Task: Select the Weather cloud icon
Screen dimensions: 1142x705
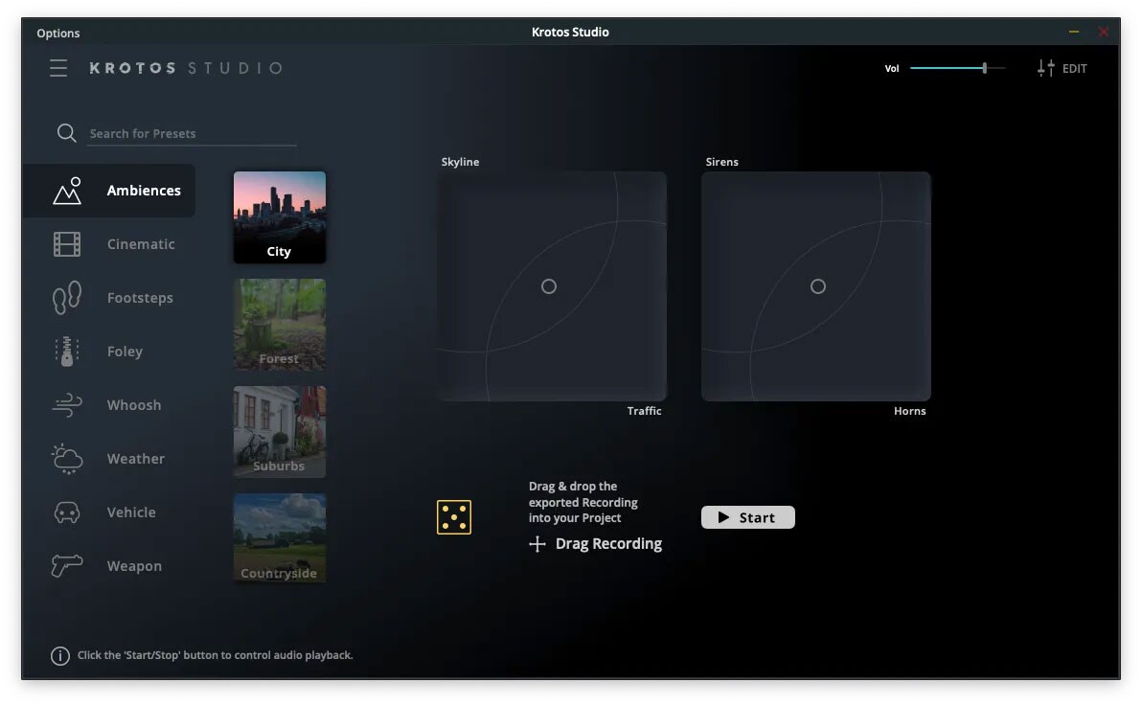Action: tap(67, 459)
